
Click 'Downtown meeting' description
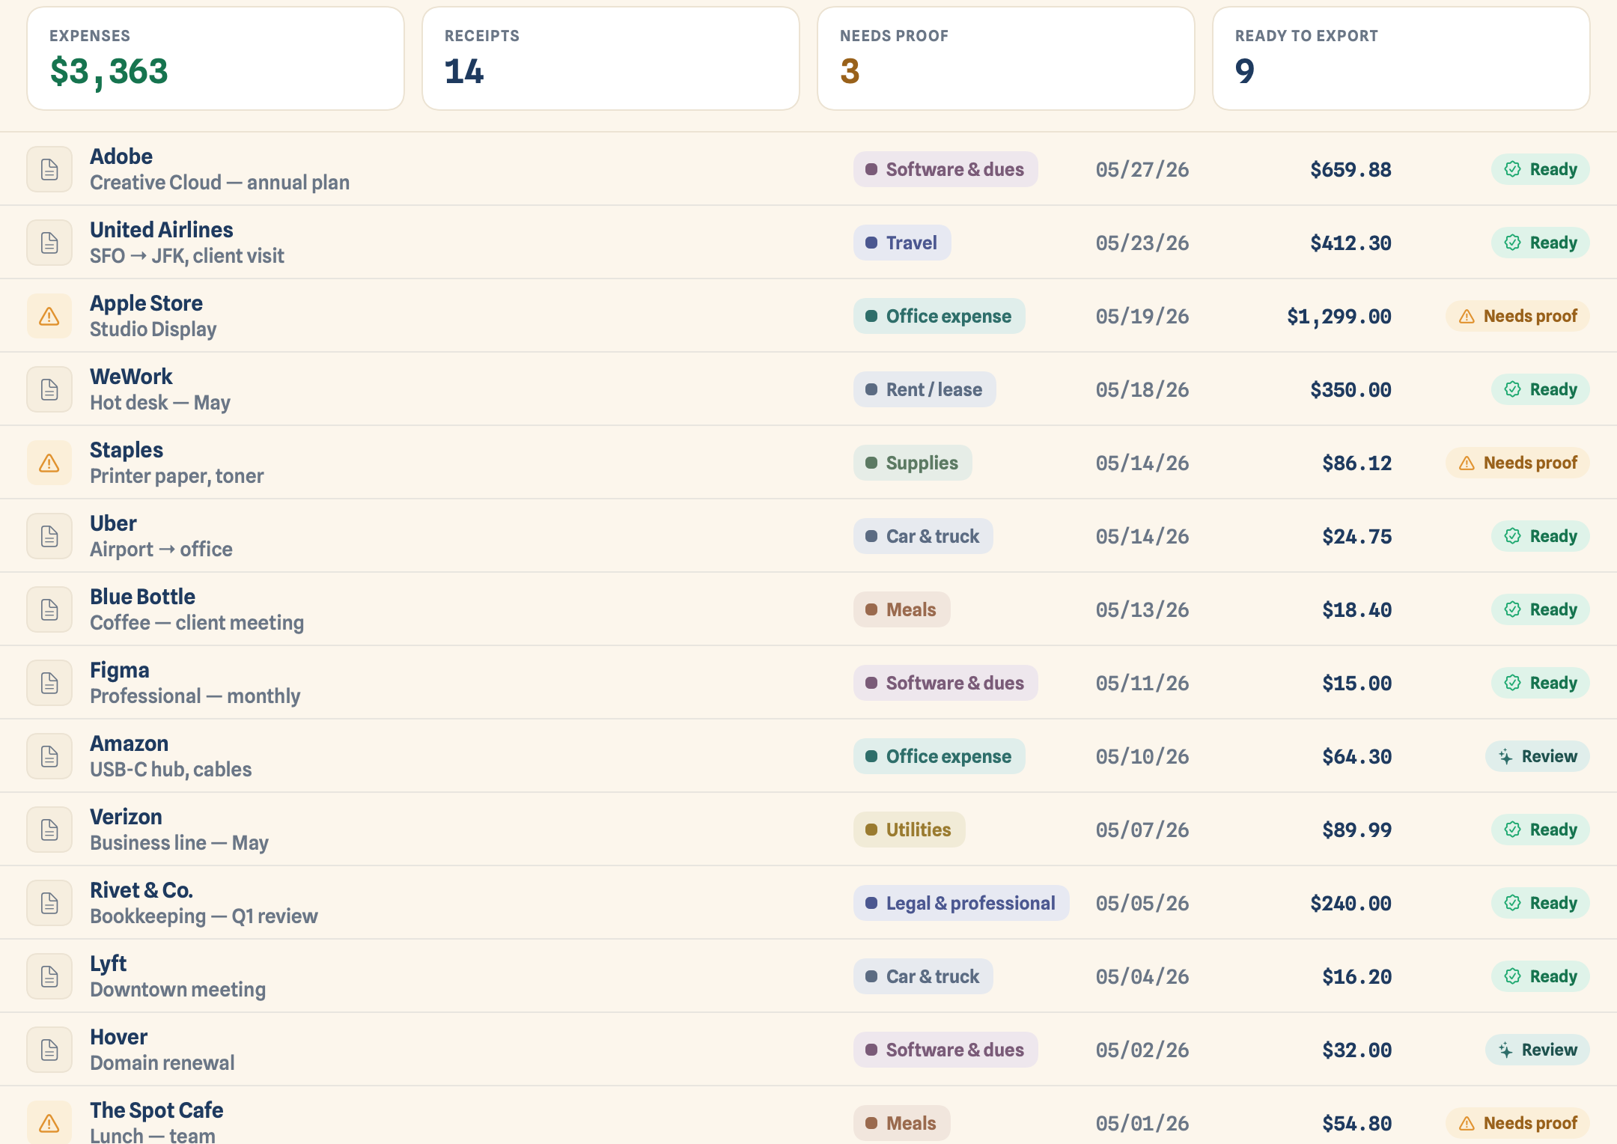pos(178,990)
